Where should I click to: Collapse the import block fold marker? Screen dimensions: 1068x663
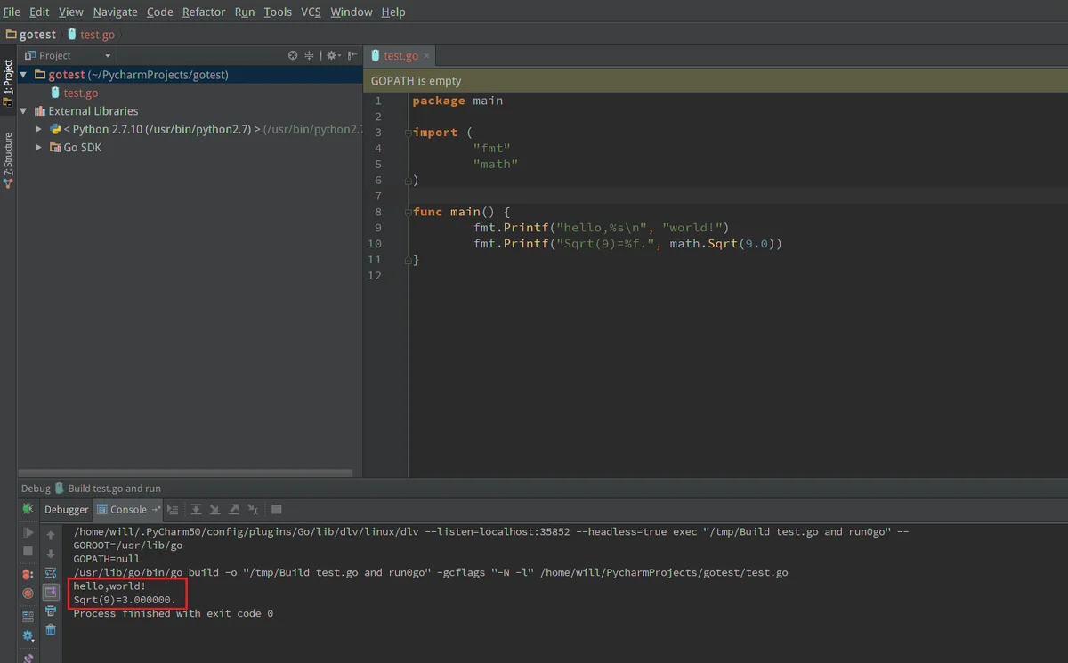(x=409, y=133)
